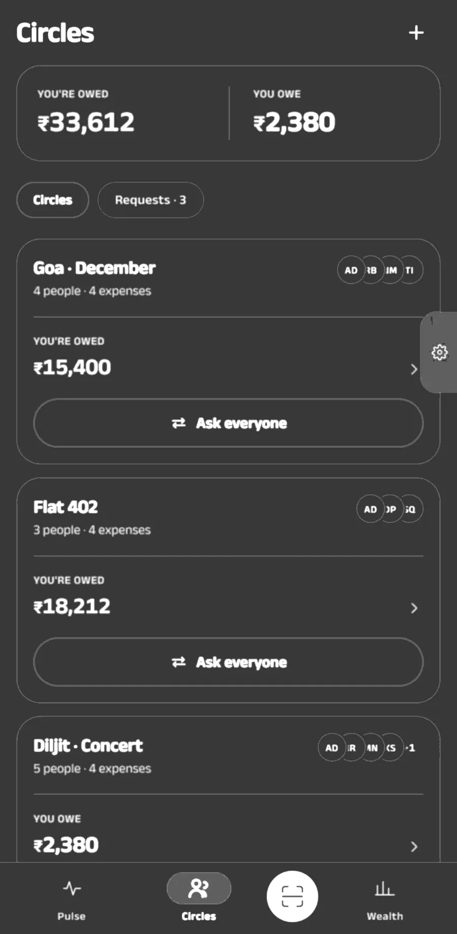The image size is (457, 934).
Task: Tap the AD avatar in Flat 402
Action: (x=370, y=509)
